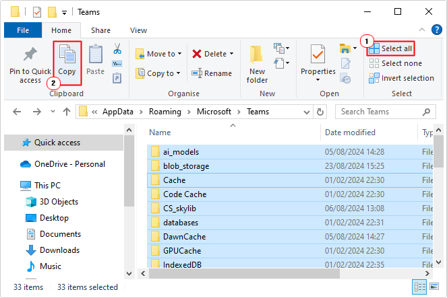The width and height of the screenshot is (447, 298).
Task: Switch to Details view icon in status bar
Action: pos(419,287)
